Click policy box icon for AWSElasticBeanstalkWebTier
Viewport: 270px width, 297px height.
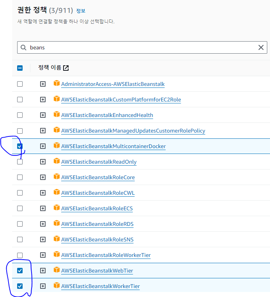pyautogui.click(x=56, y=270)
